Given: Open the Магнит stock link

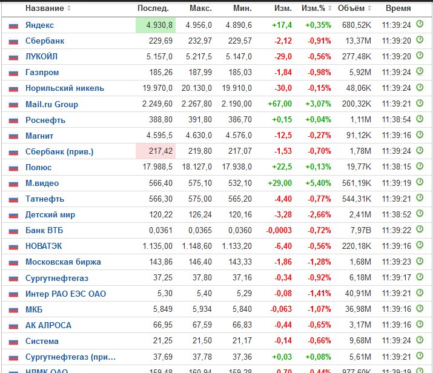Looking at the screenshot, I should pyautogui.click(x=39, y=136).
